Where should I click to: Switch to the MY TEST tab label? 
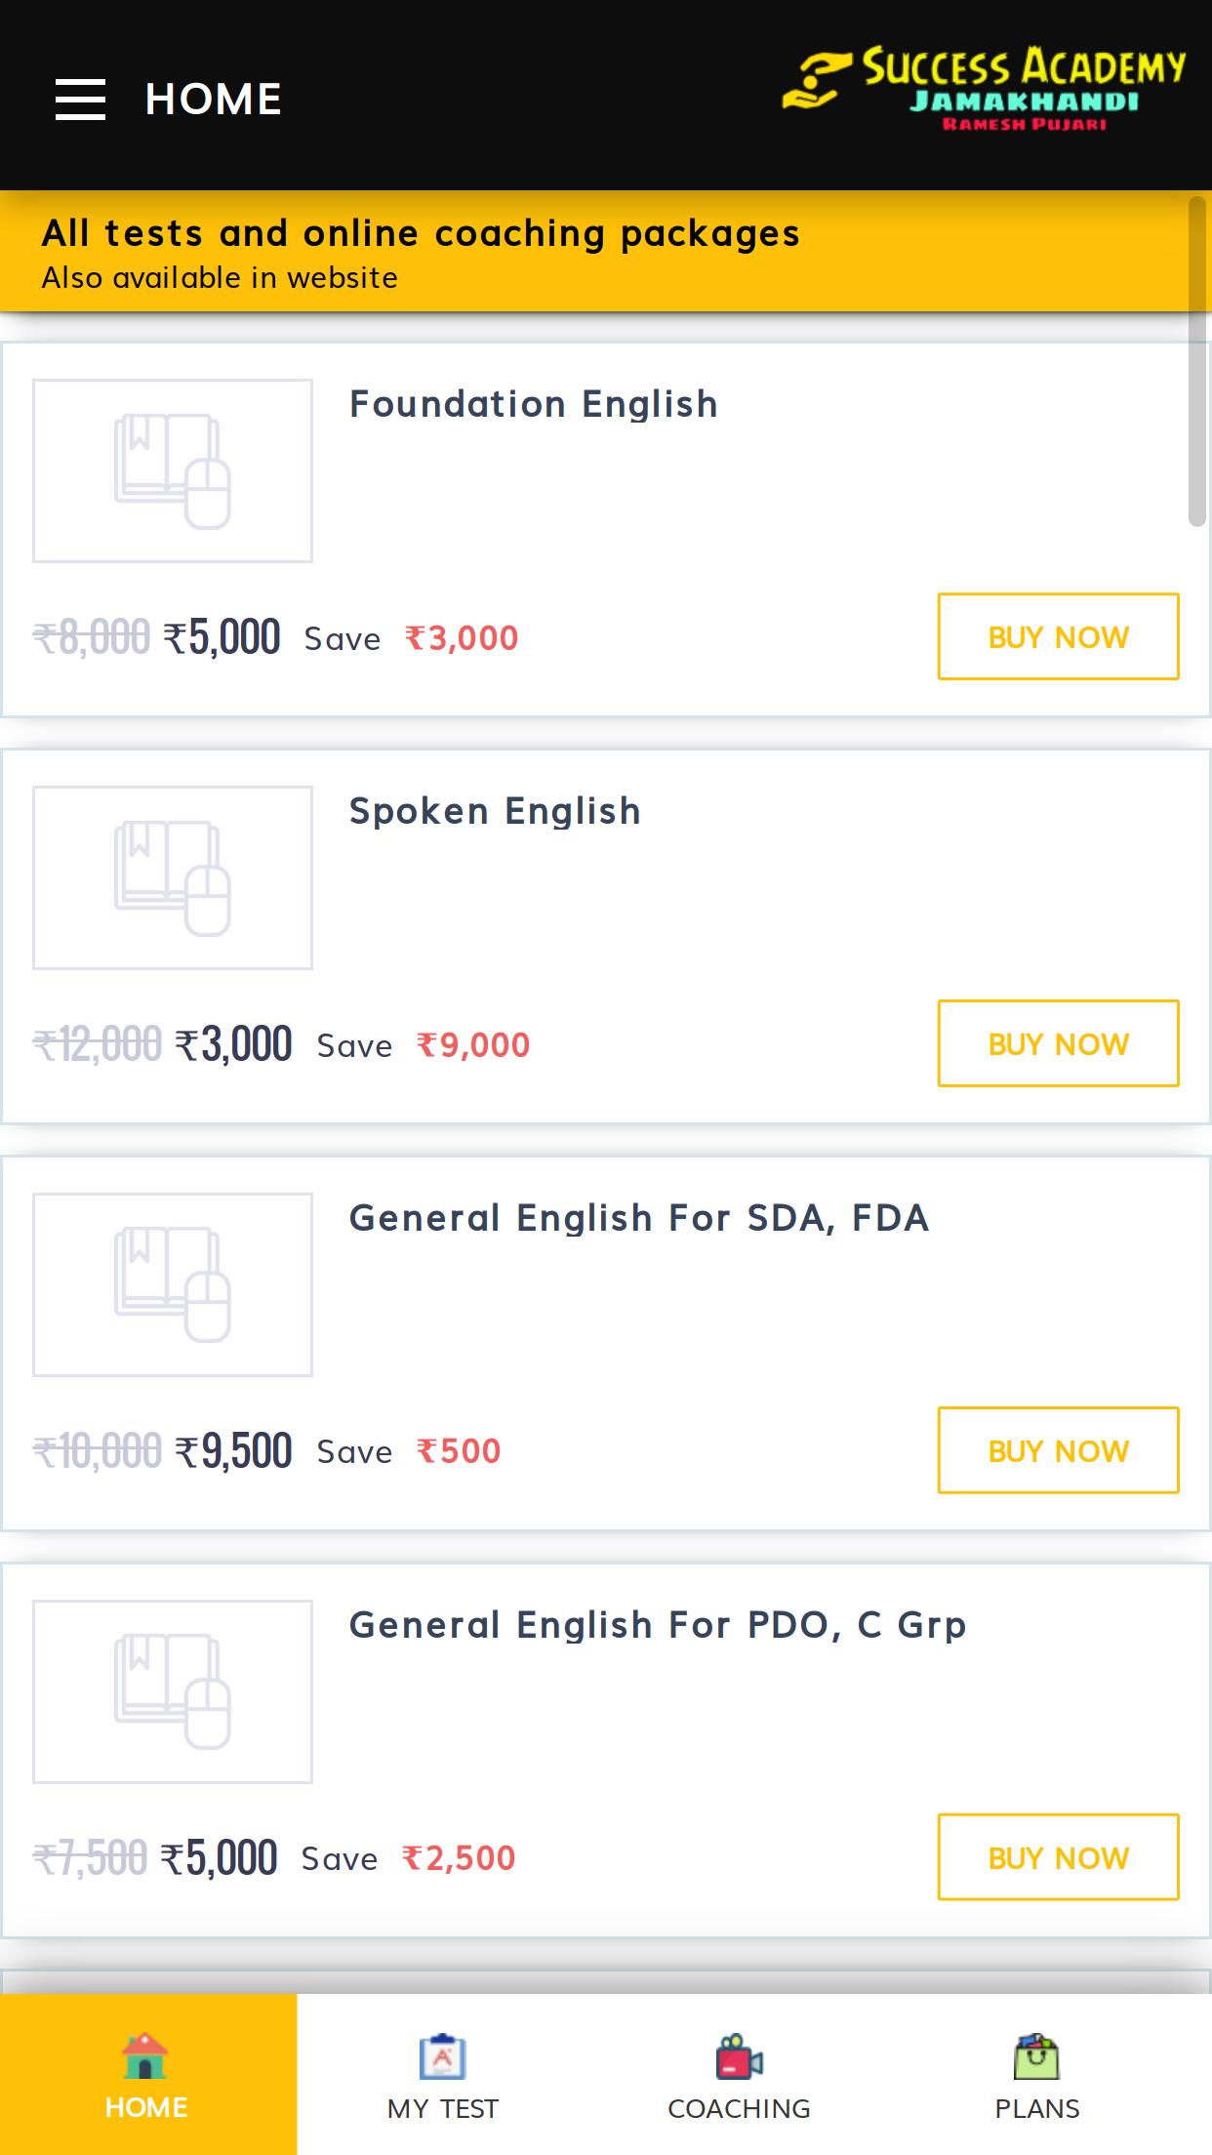(x=442, y=2108)
